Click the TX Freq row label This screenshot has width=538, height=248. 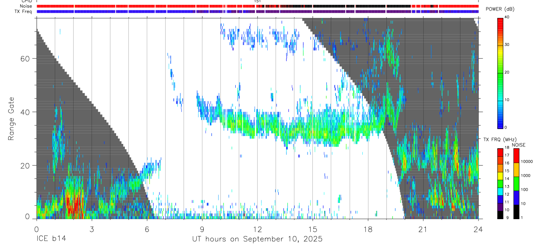(x=23, y=11)
